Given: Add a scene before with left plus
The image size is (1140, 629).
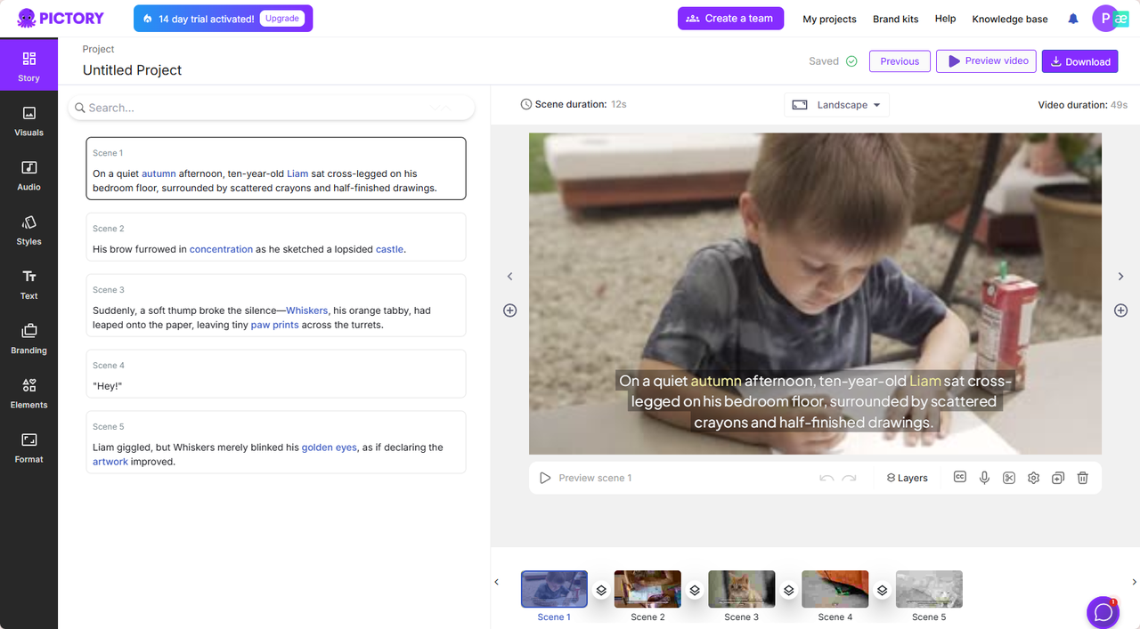Looking at the screenshot, I should [509, 310].
